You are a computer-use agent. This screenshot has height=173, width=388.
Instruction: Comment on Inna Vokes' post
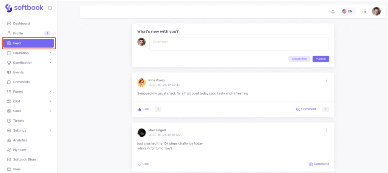pos(306,109)
